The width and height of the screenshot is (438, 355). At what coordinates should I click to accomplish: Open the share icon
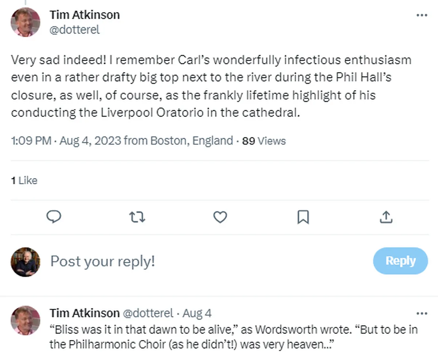click(386, 217)
